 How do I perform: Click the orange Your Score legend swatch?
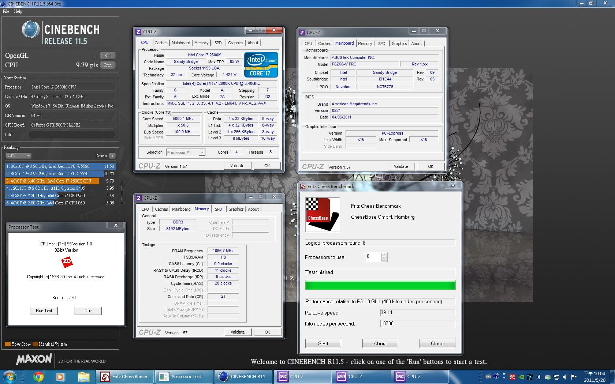coord(8,344)
